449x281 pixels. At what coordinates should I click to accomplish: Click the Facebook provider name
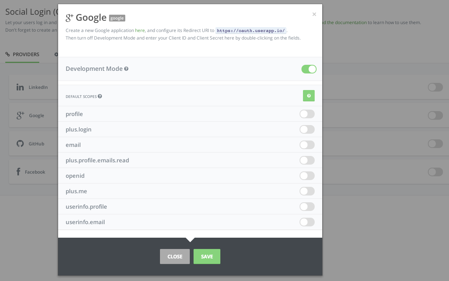(x=35, y=172)
